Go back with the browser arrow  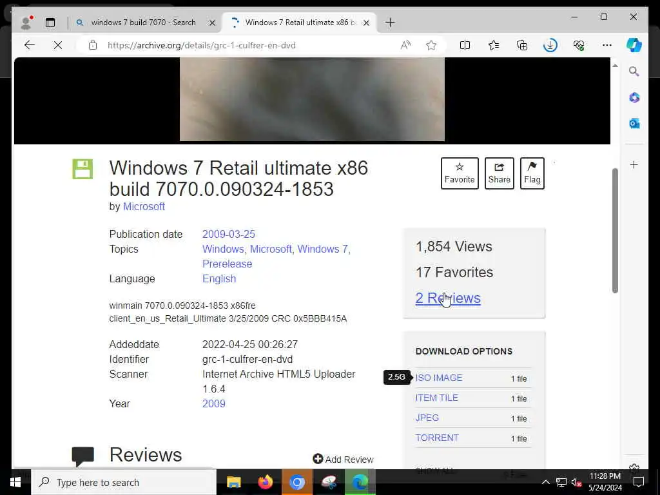[x=30, y=45]
